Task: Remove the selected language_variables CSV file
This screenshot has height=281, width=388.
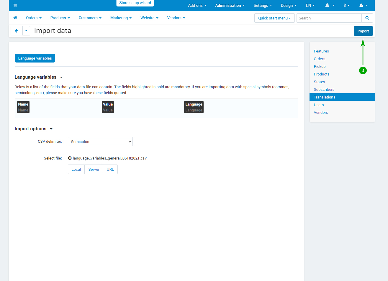Action: 70,158
